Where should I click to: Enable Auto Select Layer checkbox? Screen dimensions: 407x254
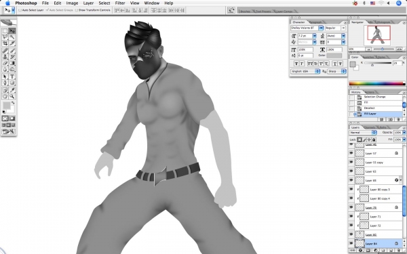(x=20, y=10)
